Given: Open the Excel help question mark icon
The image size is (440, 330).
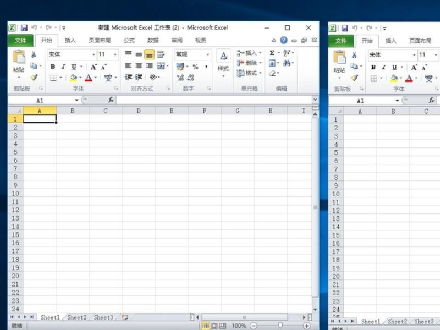Looking at the screenshot, I should pos(284,41).
